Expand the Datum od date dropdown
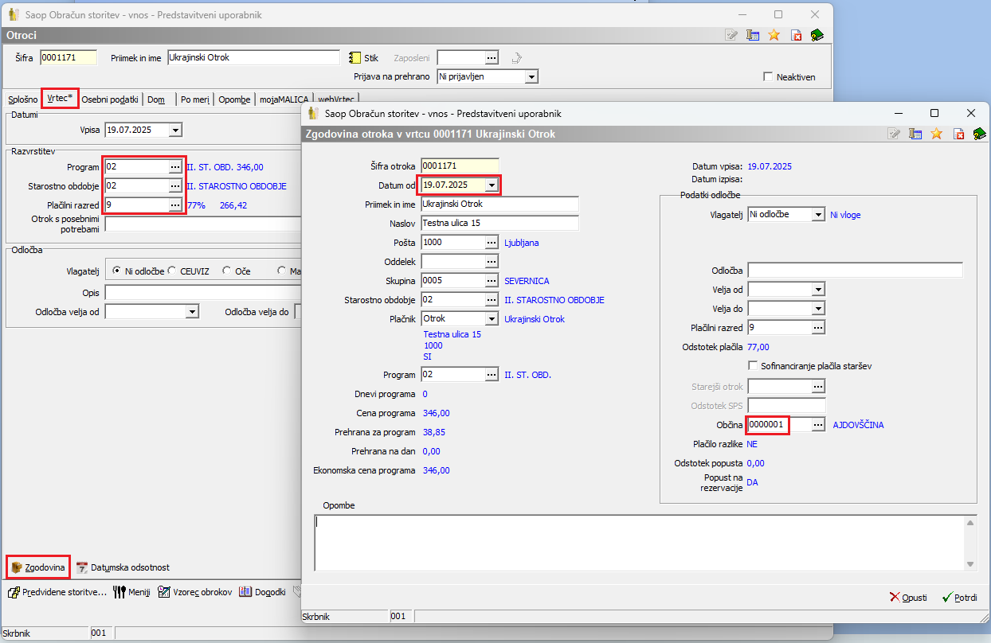The image size is (991, 643). 492,185
